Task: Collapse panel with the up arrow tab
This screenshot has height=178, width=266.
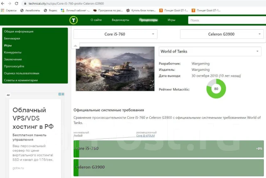Action: point(75,46)
